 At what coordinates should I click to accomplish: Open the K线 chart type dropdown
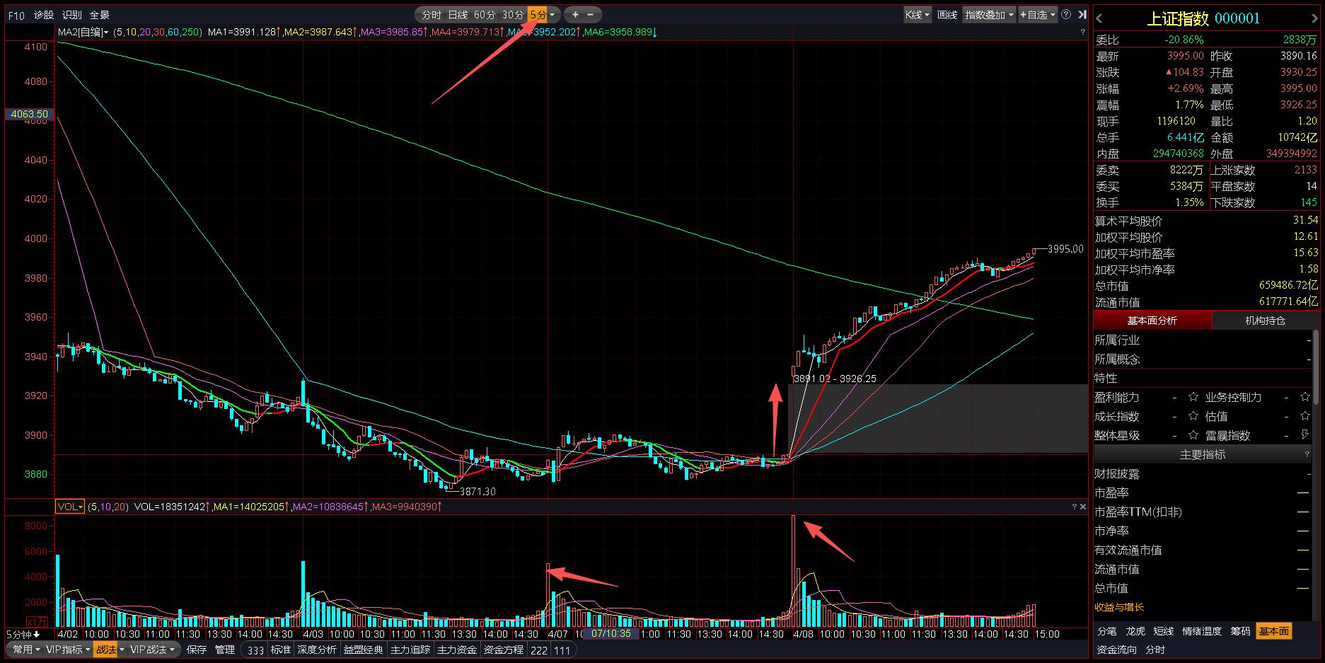coord(917,15)
